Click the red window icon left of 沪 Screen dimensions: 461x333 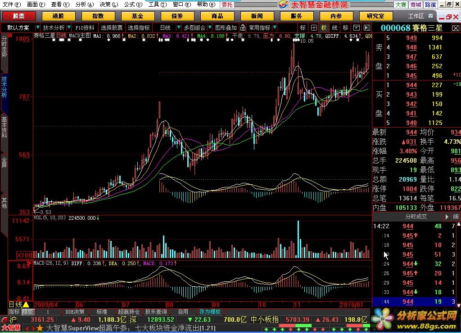(4, 320)
